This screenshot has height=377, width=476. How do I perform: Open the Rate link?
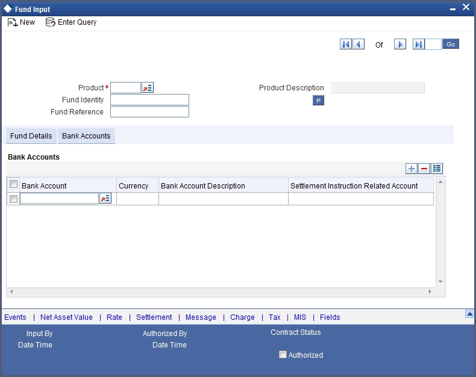[x=114, y=317]
